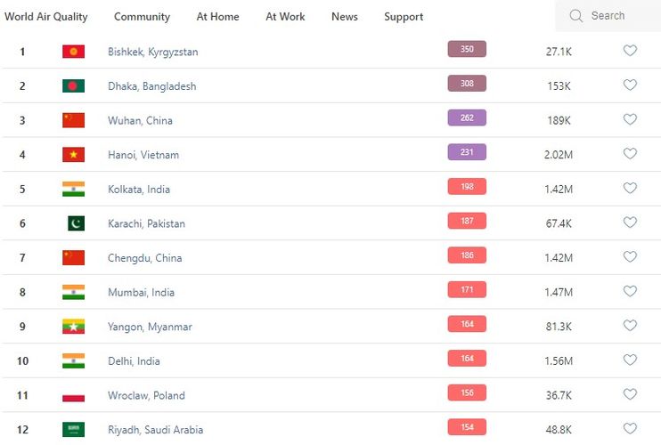Click the Bangladesh flag icon for Dhaka
Image resolution: width=661 pixels, height=445 pixels.
73,86
